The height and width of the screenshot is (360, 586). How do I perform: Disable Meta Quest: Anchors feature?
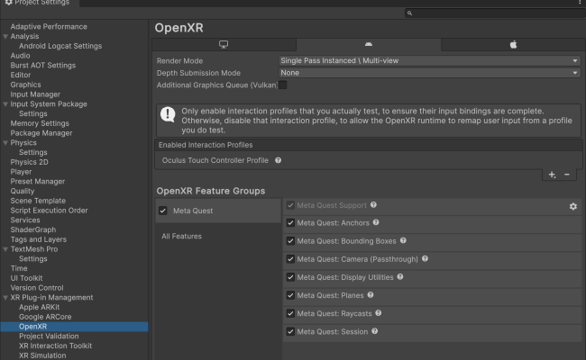coord(290,223)
